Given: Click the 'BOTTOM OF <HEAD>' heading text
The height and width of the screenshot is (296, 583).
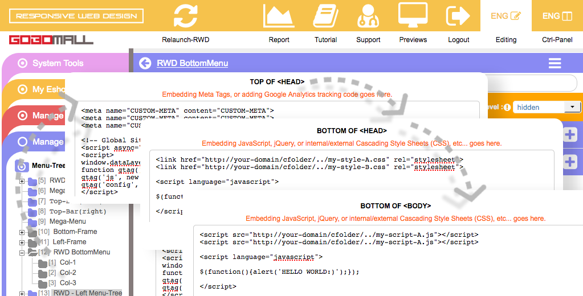Looking at the screenshot, I should 352,131.
